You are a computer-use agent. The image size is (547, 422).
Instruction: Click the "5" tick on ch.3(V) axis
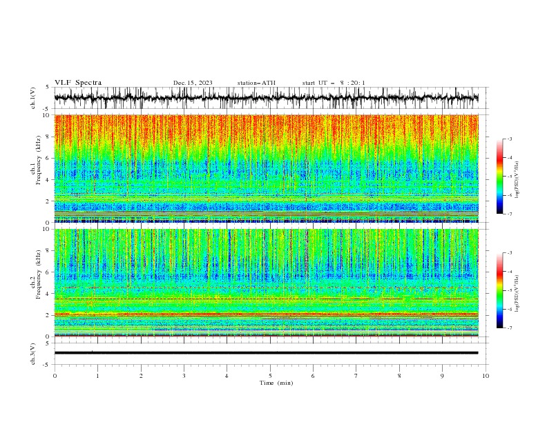coord(48,343)
